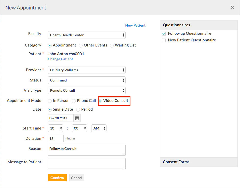Open the start hour dropdown
Screen dimensions: 240x188
point(55,128)
